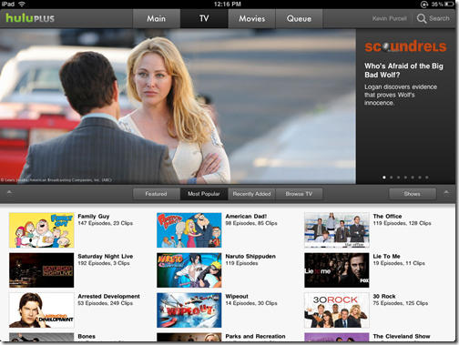Show the Featured list
Screen dimensions: 459x345
click(157, 194)
